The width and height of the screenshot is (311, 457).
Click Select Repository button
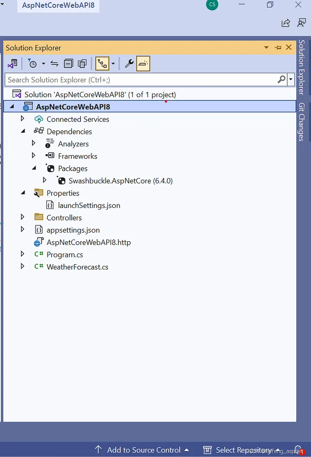click(241, 450)
